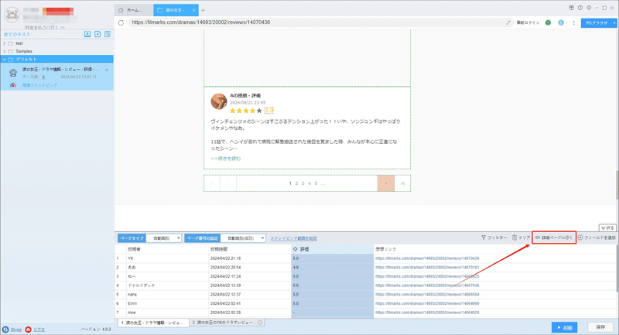Click the highlighted next page arrow
This screenshot has width=619, height=335.
(x=385, y=183)
